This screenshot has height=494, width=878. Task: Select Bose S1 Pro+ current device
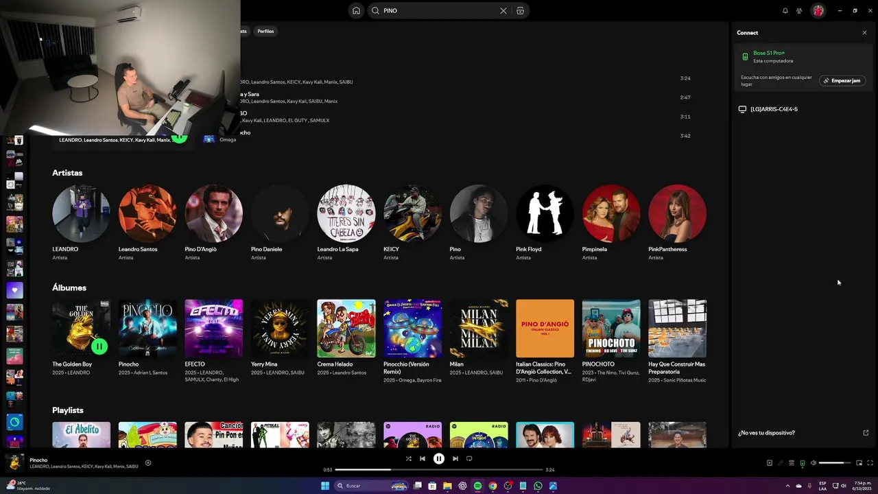[803, 56]
